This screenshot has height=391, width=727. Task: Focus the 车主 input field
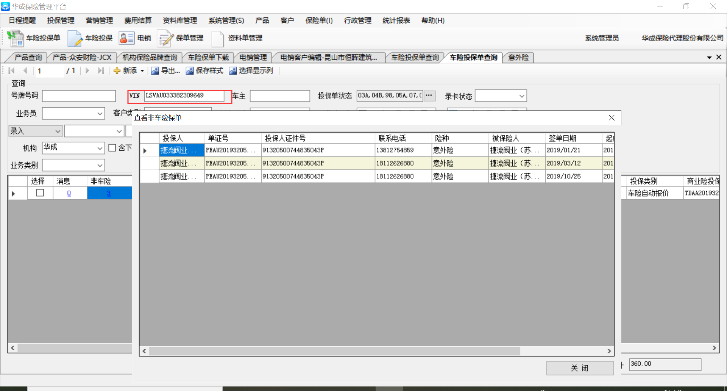[x=280, y=96]
